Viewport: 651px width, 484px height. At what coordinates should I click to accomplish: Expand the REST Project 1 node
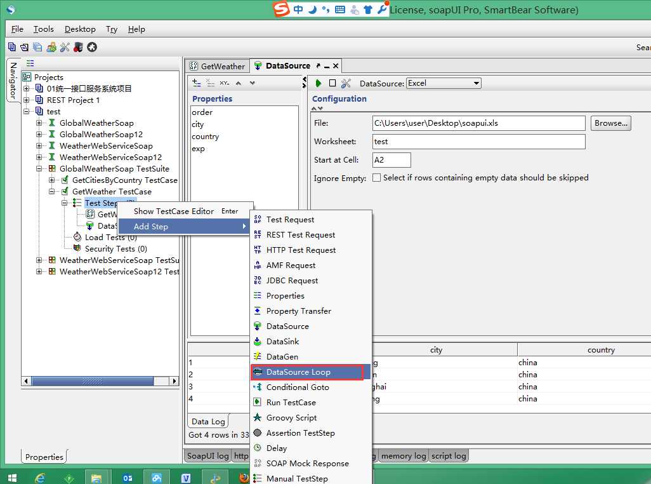click(27, 100)
